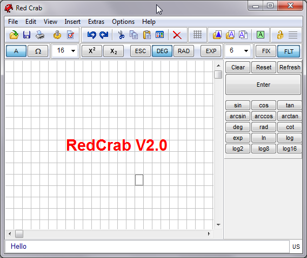Click the horizontal scrollbar right arrow
Screen dimensions: 307x258
(209, 234)
